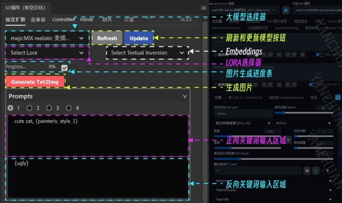
Task: Expand the Tiled VAE section in WebUI
Action: pos(273,199)
